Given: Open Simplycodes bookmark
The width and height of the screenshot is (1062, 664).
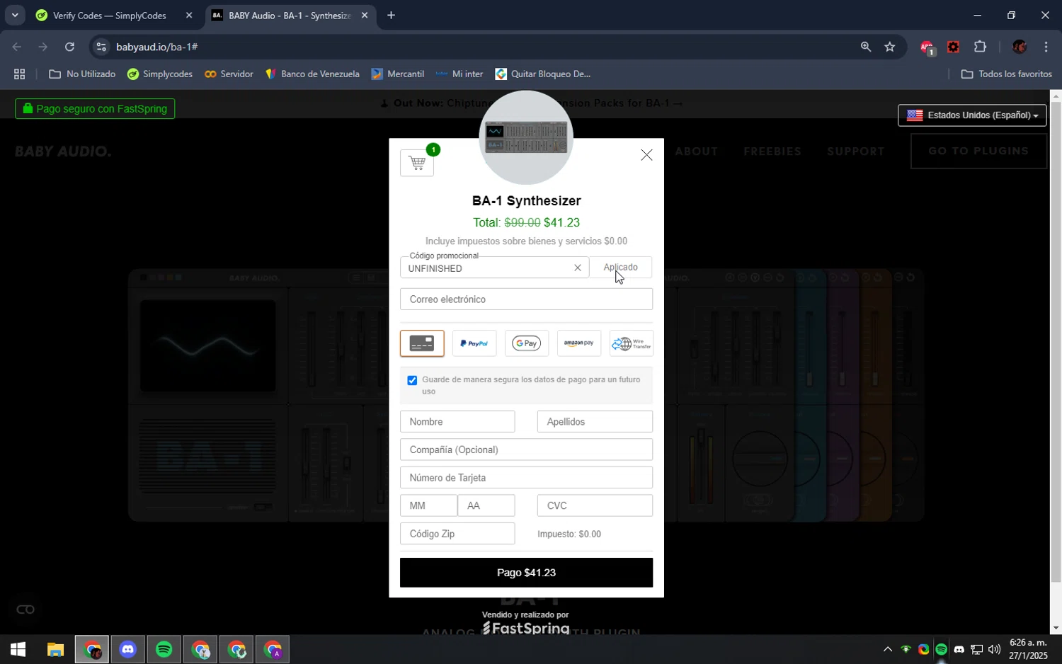Looking at the screenshot, I should pyautogui.click(x=160, y=74).
